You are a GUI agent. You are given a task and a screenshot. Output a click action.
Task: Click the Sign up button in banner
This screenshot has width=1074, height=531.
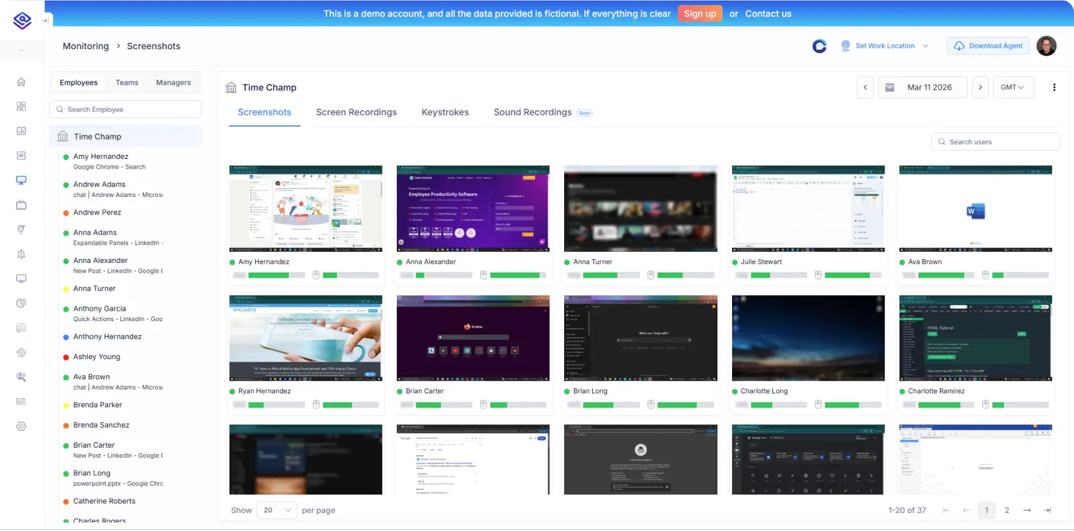tap(700, 14)
